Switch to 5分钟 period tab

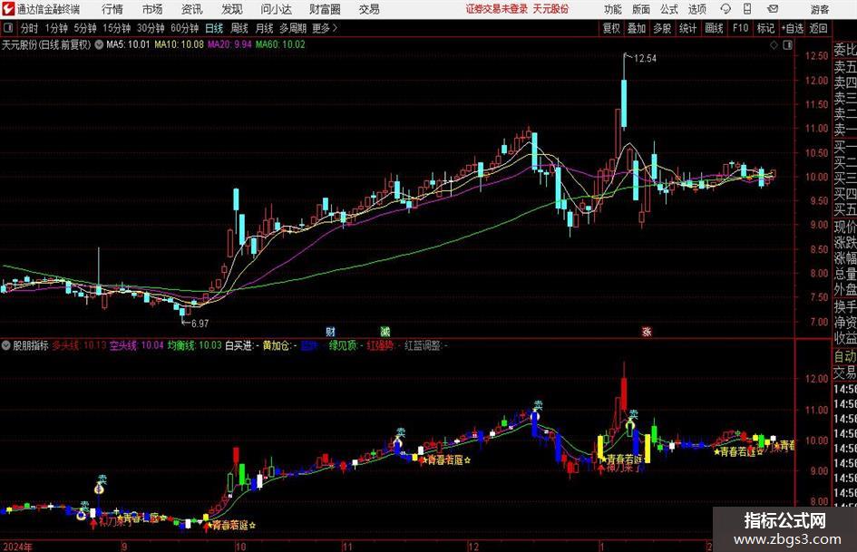pyautogui.click(x=85, y=28)
